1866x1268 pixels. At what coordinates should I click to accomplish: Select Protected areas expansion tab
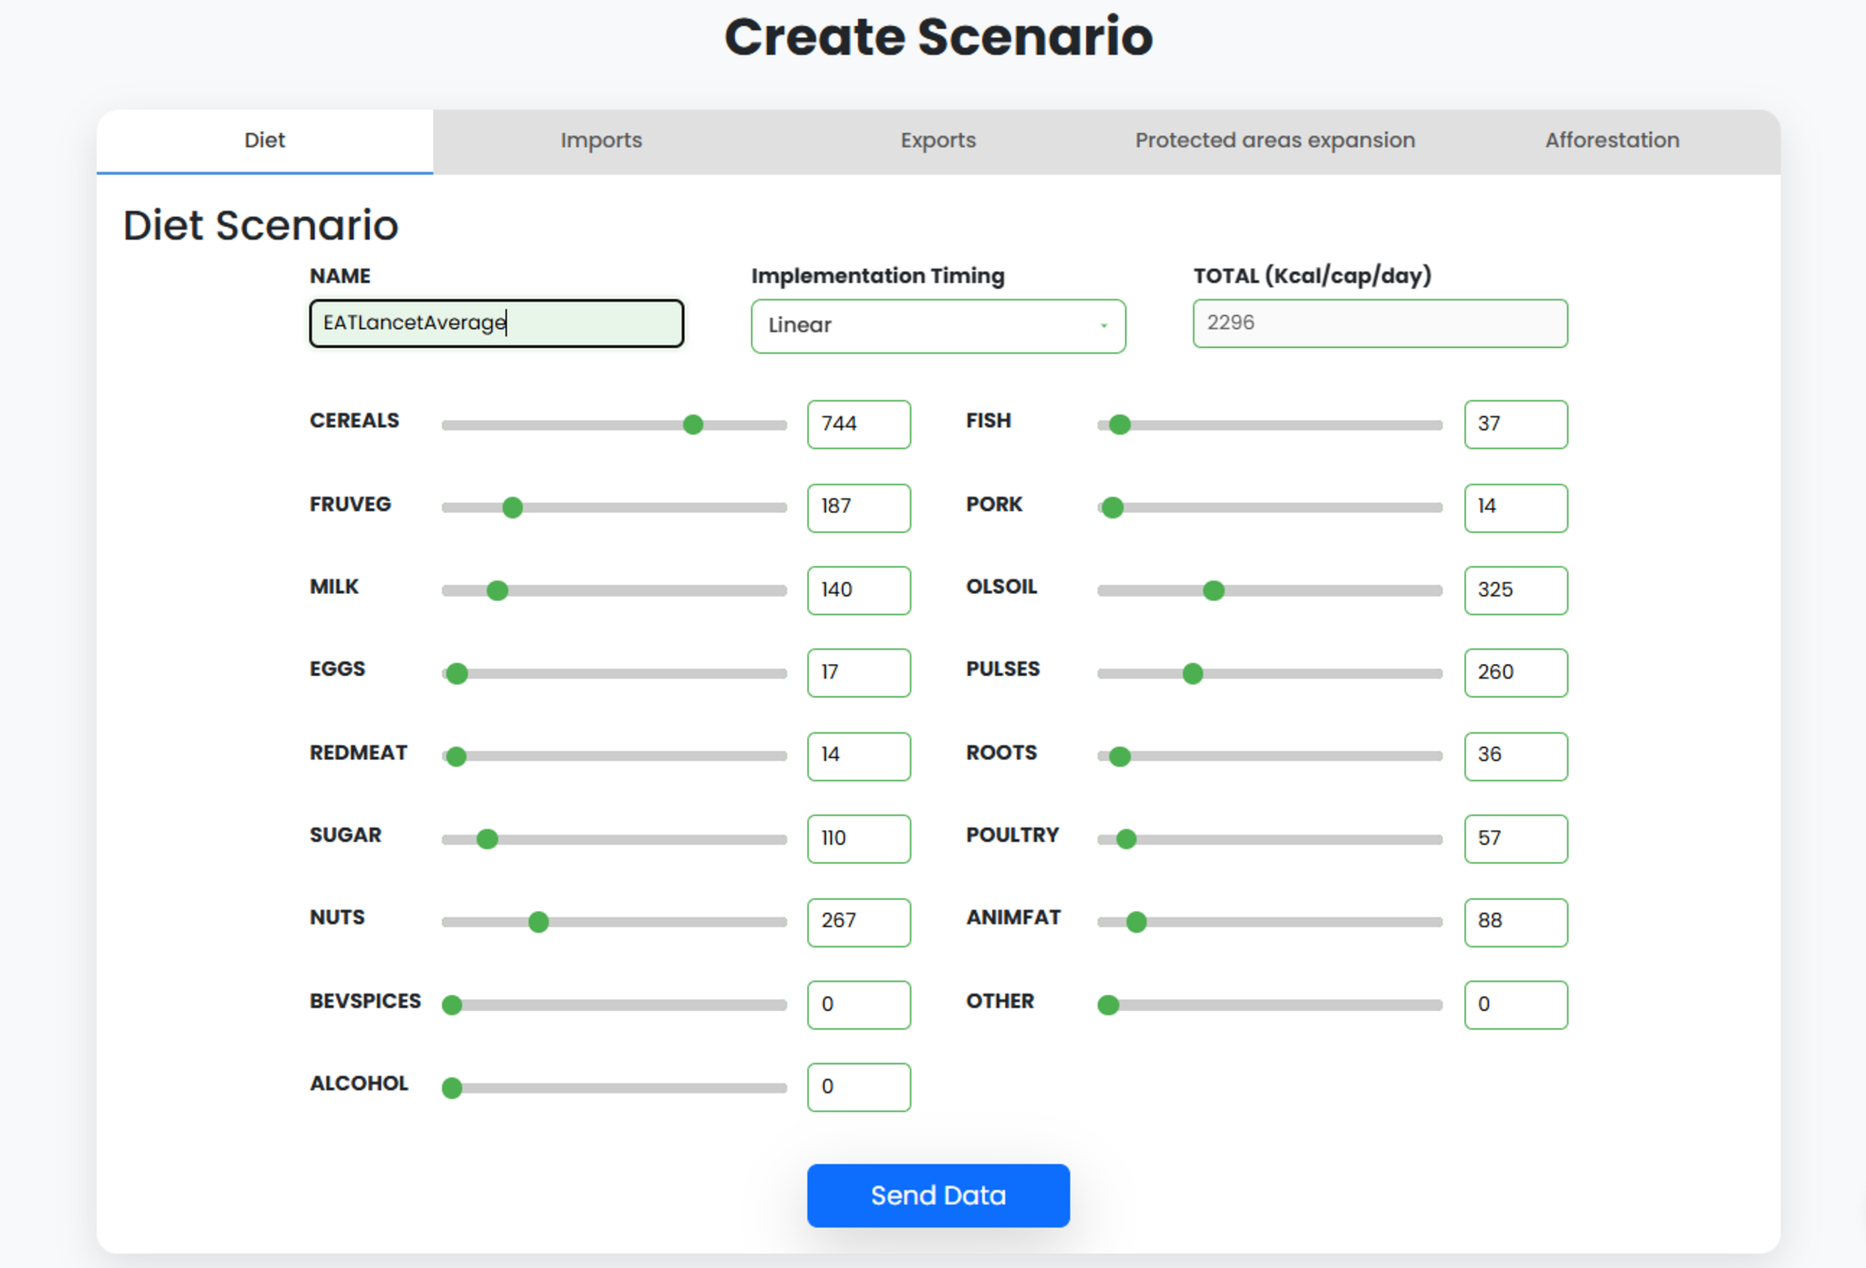(x=1275, y=140)
